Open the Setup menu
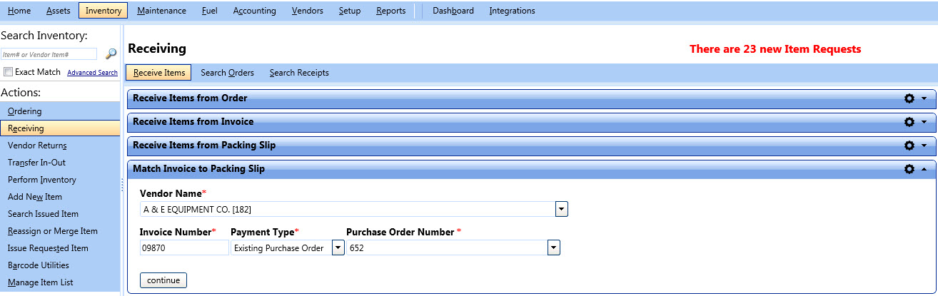The height and width of the screenshot is (296, 938). tap(350, 11)
